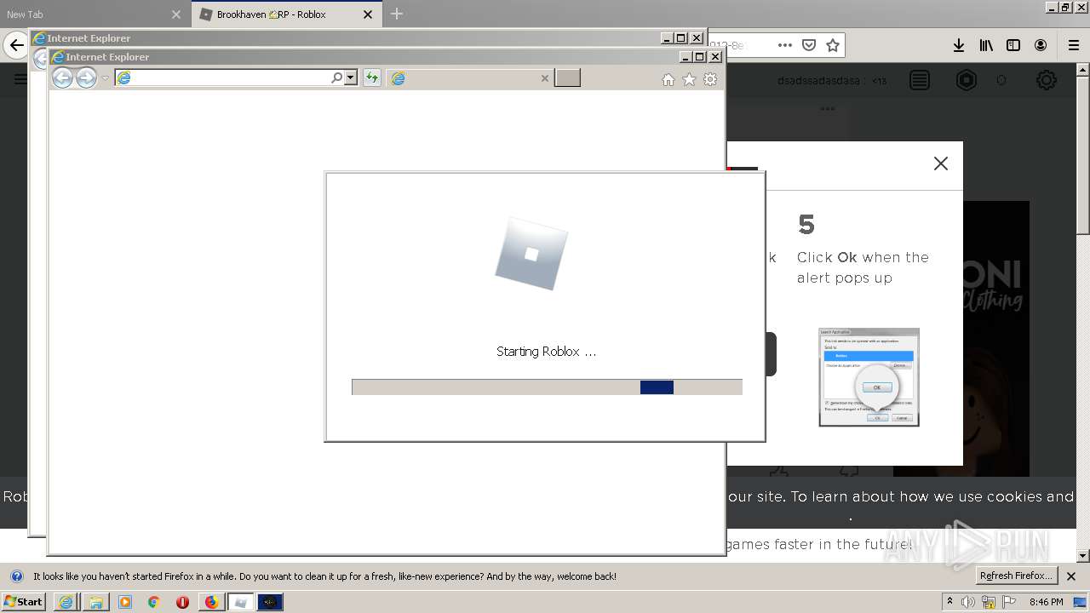Image resolution: width=1090 pixels, height=613 pixels.
Task: Dismiss the Firefox refresh notification
Action: pyautogui.click(x=1071, y=576)
